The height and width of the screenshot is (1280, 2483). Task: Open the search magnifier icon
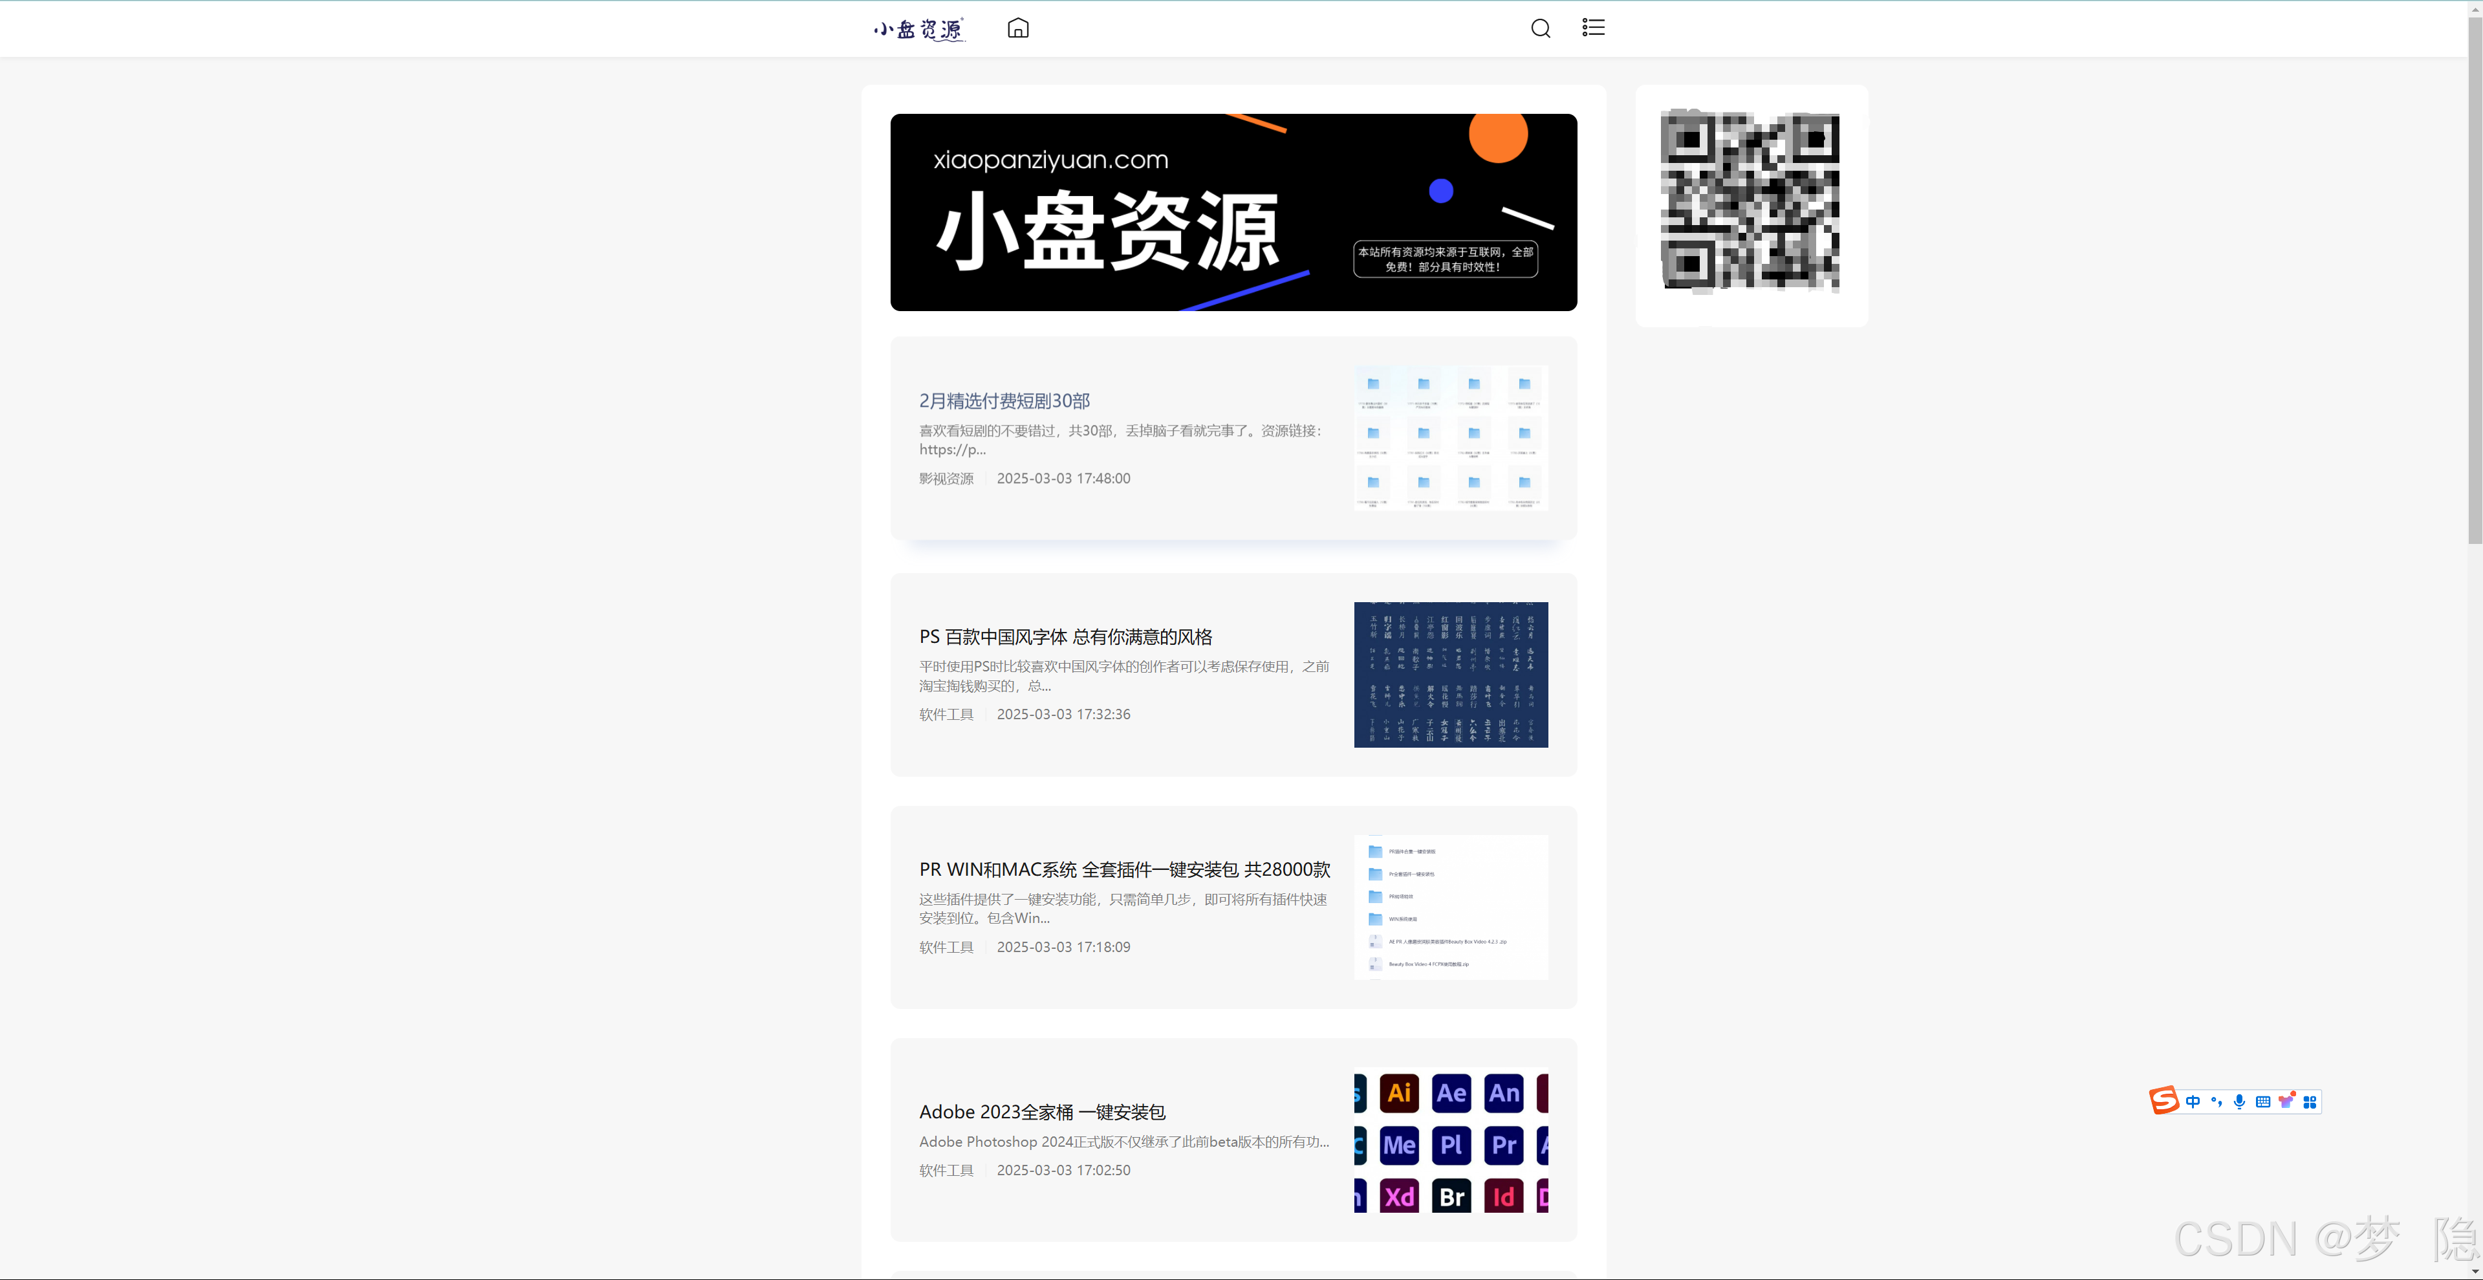click(x=1540, y=28)
